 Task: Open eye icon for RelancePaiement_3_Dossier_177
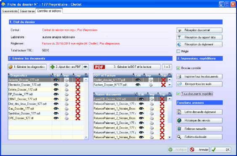click(x=141, y=123)
